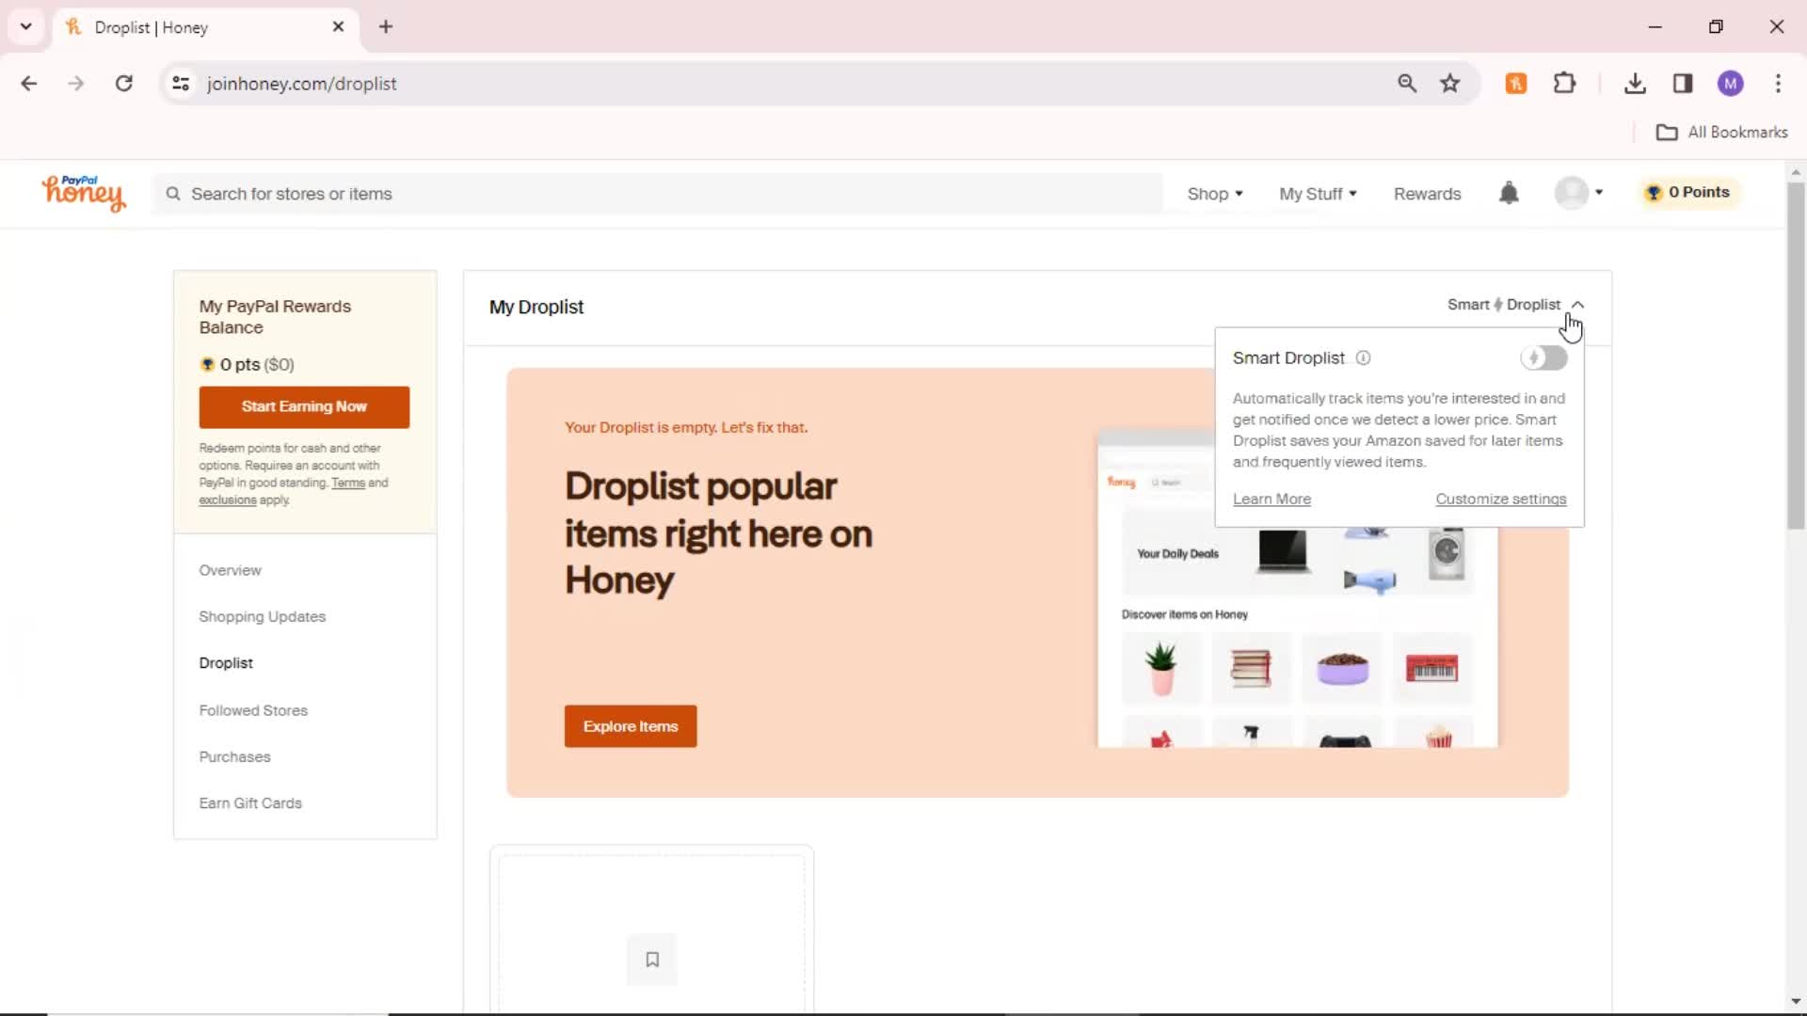Image resolution: width=1807 pixels, height=1016 pixels.
Task: Click the bell notification icon
Action: click(x=1510, y=192)
